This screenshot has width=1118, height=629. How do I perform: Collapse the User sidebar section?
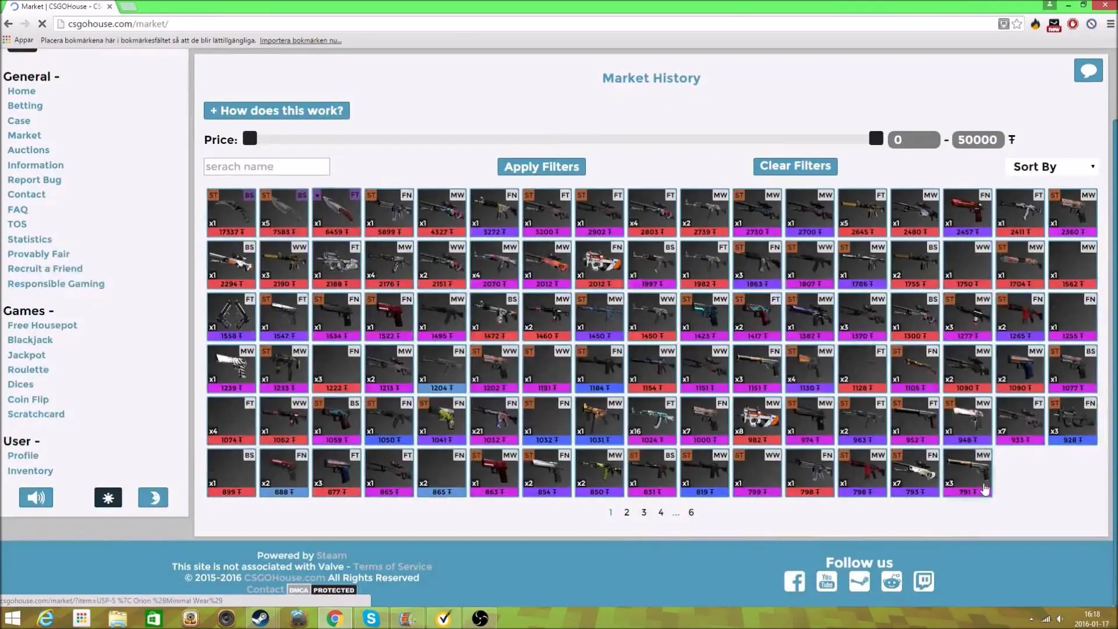22,441
